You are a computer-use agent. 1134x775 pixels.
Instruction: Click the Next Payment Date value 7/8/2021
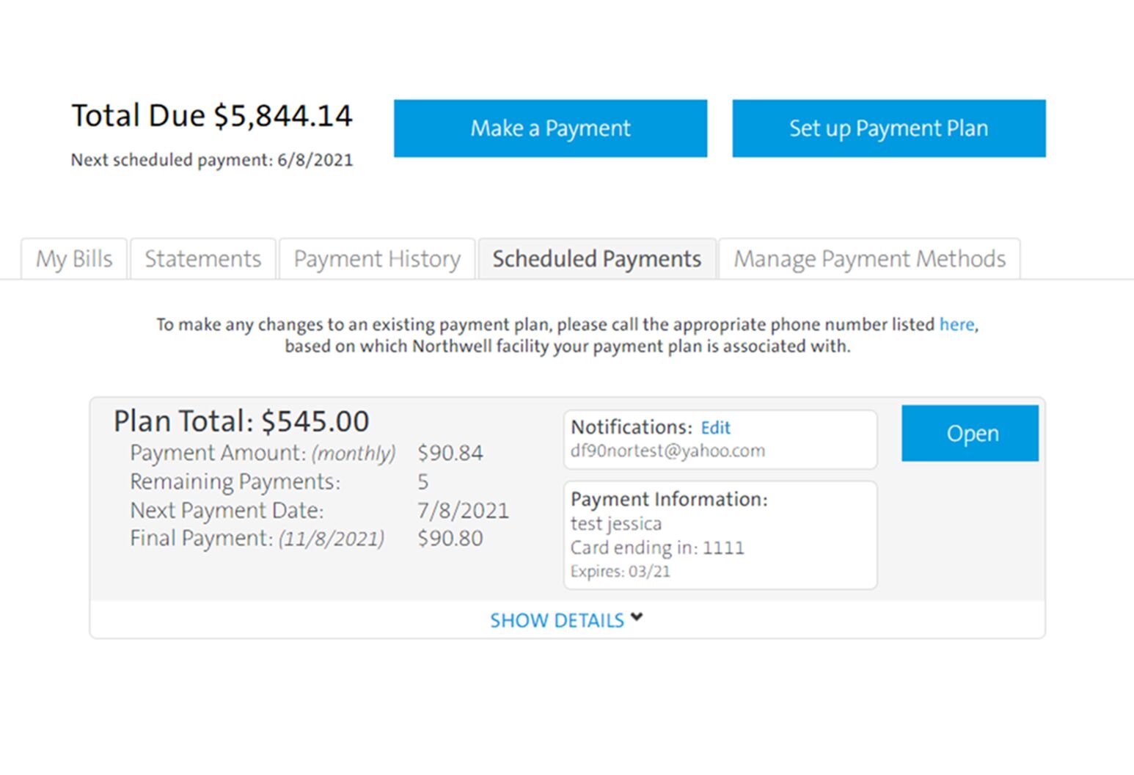(463, 510)
